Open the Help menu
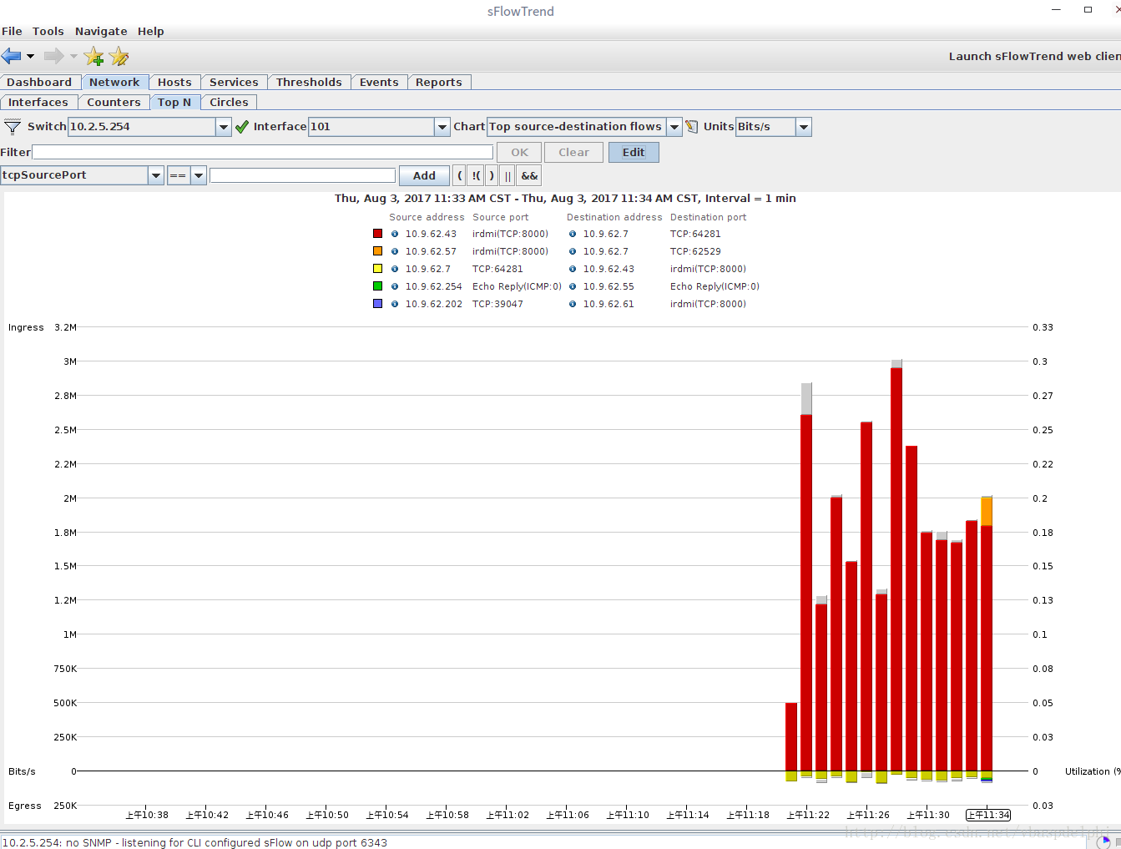Image resolution: width=1121 pixels, height=849 pixels. point(151,31)
